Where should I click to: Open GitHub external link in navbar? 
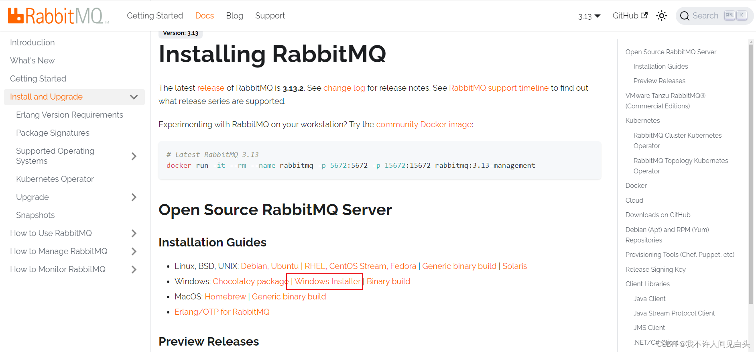click(630, 16)
